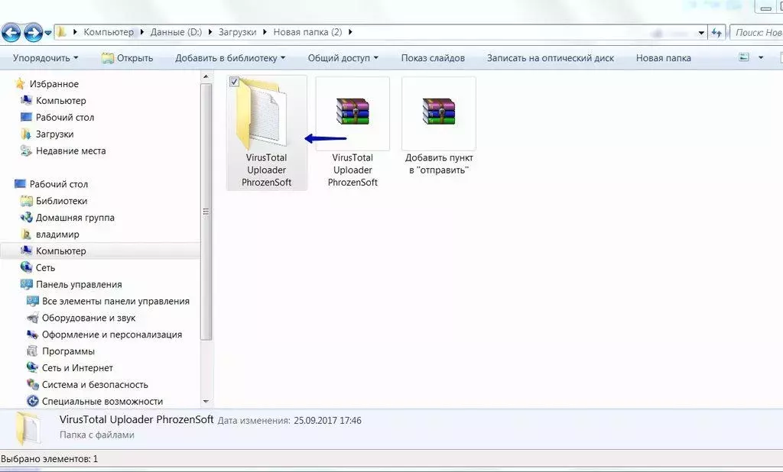Select the Избранное star icon
This screenshot has height=472, width=783.
tap(20, 83)
